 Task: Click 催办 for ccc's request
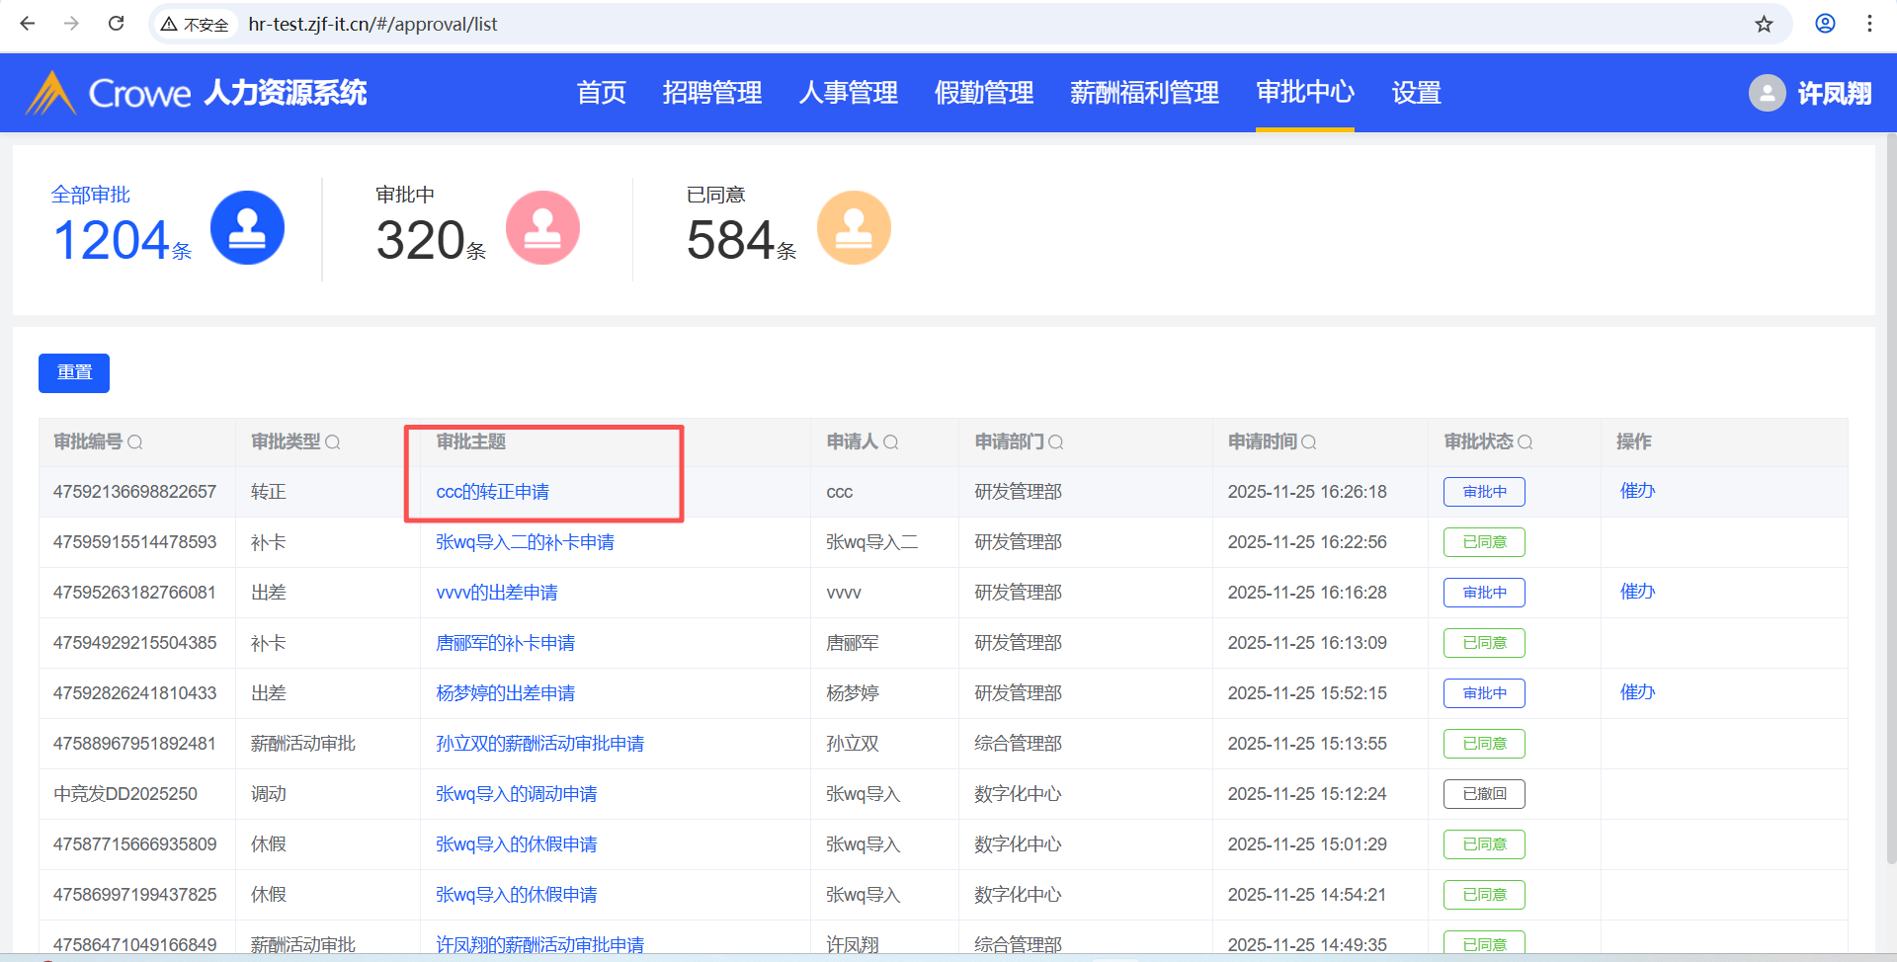pyautogui.click(x=1637, y=491)
